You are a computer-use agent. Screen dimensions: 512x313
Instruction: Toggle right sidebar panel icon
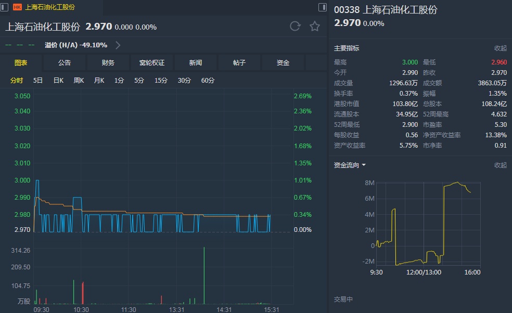tap(322, 7)
